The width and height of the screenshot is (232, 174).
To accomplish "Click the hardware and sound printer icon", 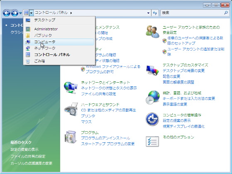I will pyautogui.click(x=71, y=109).
